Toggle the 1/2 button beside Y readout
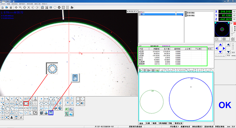The width and height of the screenshot is (236, 128). coord(234,15)
